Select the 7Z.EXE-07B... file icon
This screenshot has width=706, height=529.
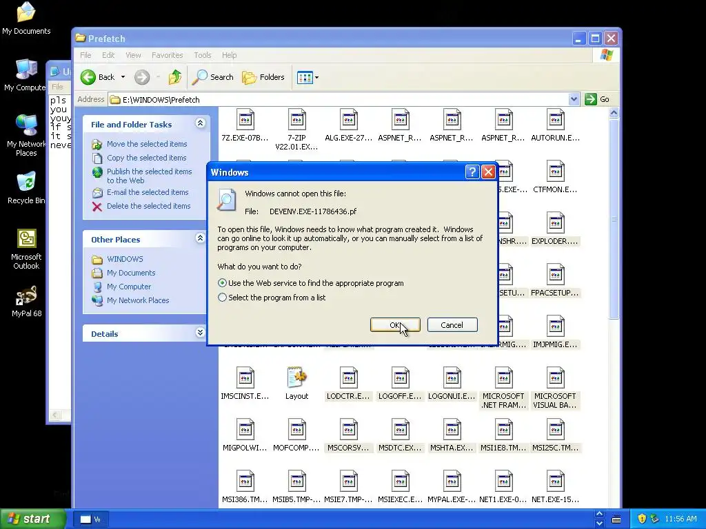click(245, 120)
